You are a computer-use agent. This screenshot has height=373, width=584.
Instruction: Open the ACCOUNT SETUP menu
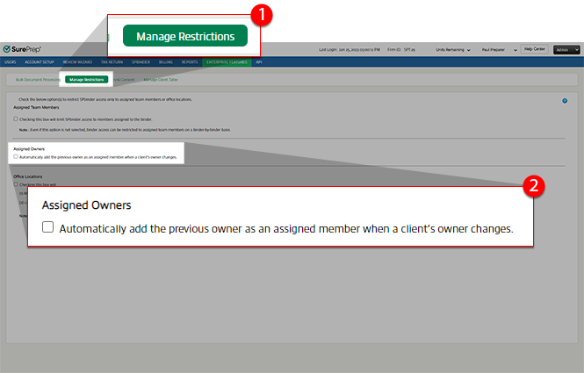point(40,62)
